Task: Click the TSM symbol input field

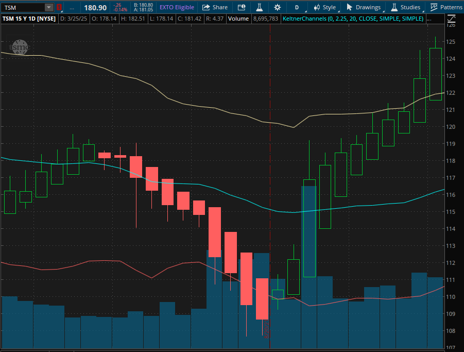Action: [23, 7]
